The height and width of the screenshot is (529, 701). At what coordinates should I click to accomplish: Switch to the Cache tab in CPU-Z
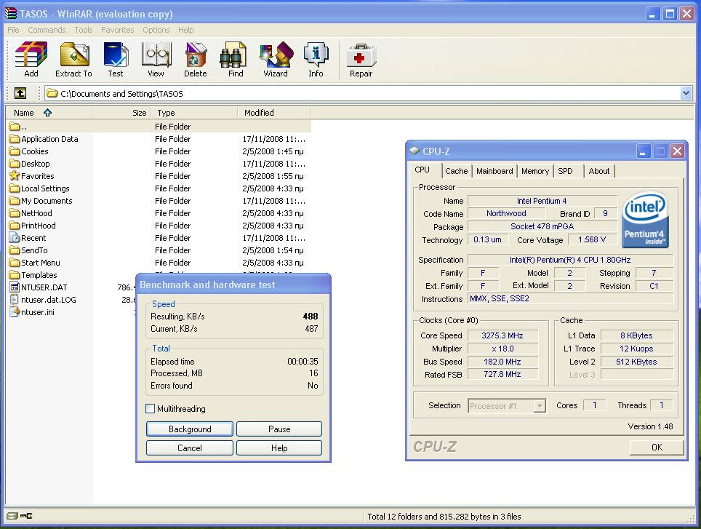[x=457, y=171]
